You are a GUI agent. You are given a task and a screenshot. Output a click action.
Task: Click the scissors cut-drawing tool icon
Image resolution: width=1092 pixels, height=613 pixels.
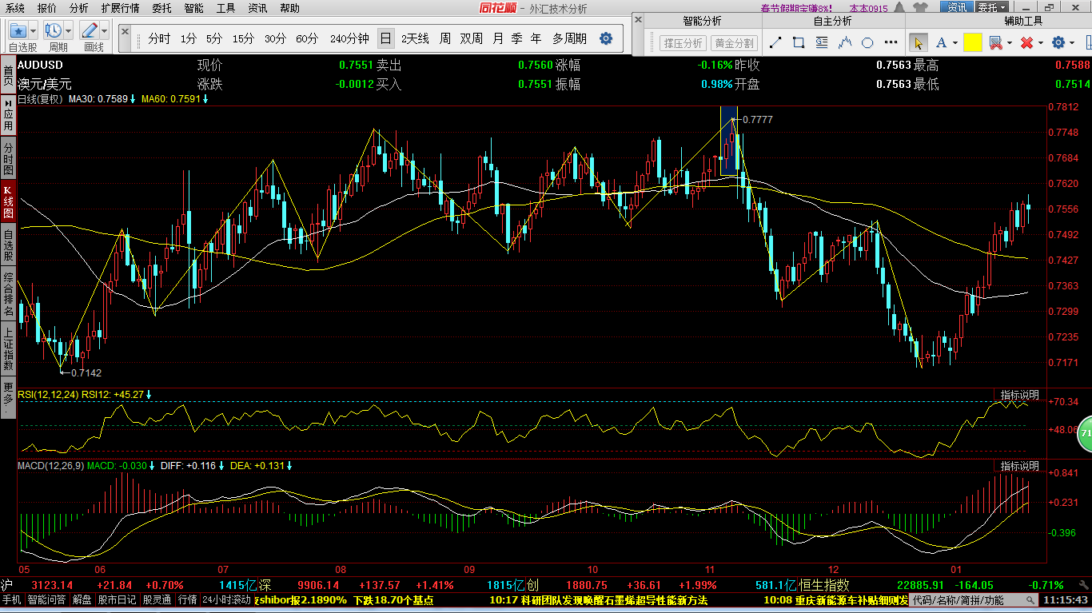coord(995,42)
